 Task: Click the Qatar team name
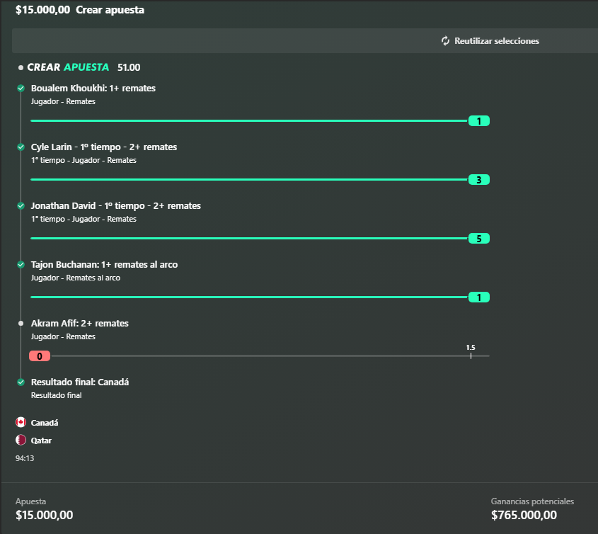pos(41,441)
